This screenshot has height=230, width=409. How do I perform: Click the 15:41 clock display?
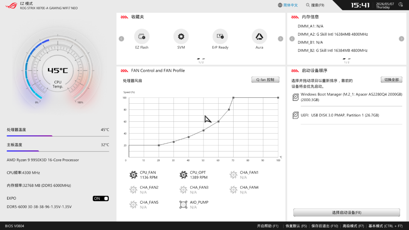click(360, 5)
